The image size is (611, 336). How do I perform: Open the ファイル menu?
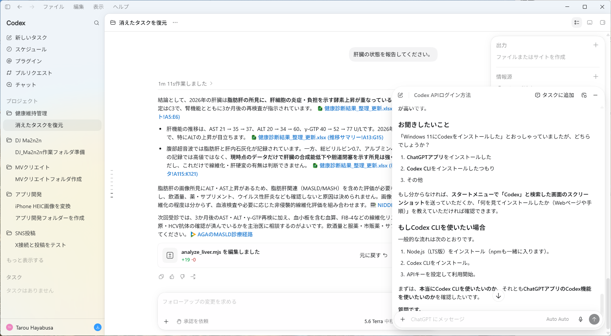(x=53, y=7)
